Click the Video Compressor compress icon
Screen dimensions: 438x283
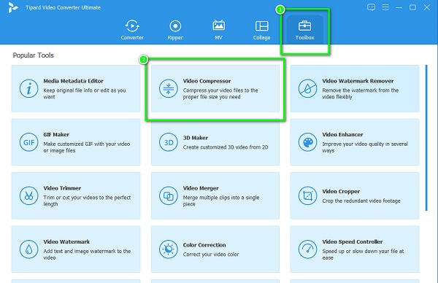click(169, 89)
